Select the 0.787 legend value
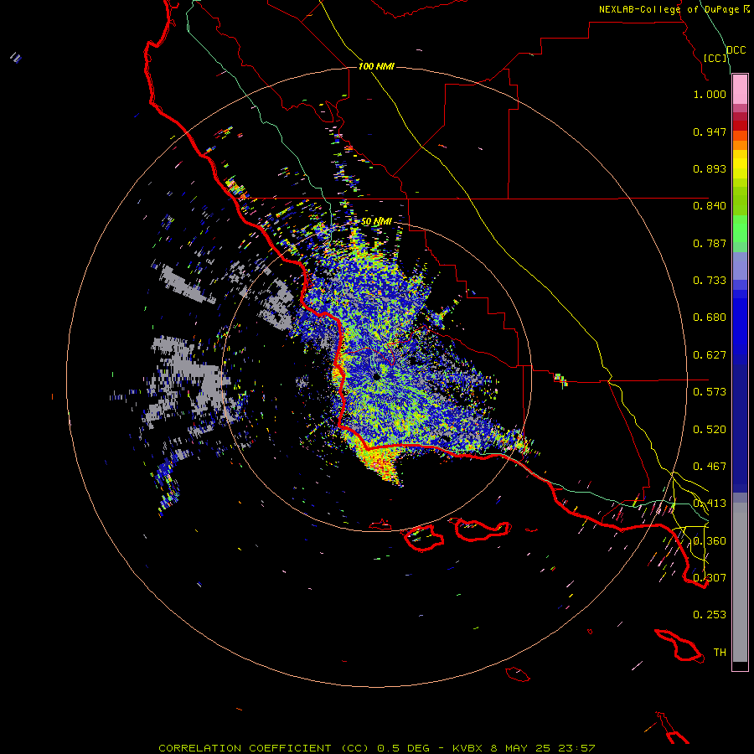The height and width of the screenshot is (754, 754). 710,243
